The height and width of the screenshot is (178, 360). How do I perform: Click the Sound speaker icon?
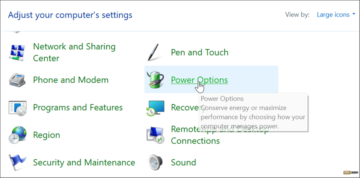coord(156,162)
